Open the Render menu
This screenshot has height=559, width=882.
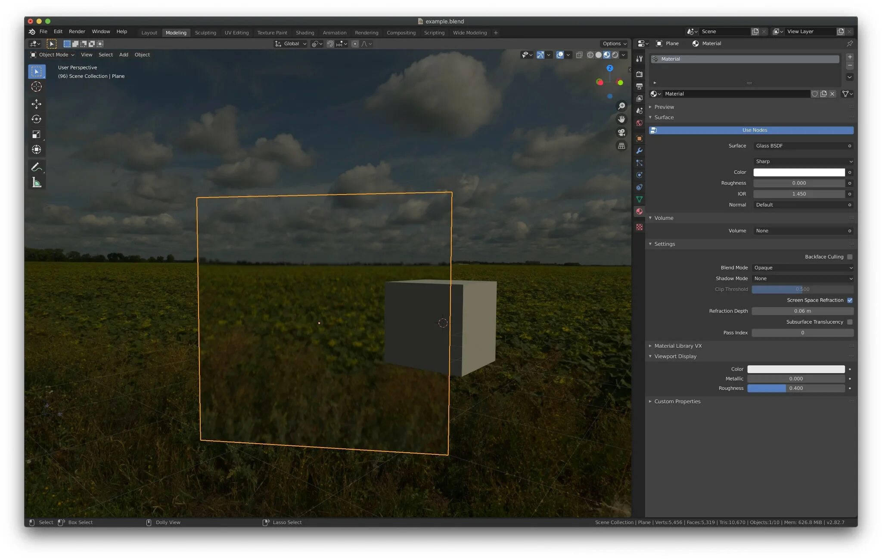coord(77,31)
